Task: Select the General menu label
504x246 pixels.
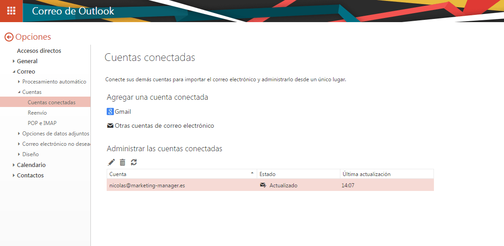Action: tap(27, 61)
